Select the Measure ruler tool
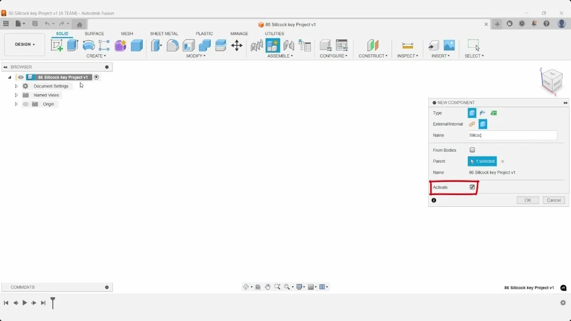Viewport: 571px width, 321px height. click(407, 45)
